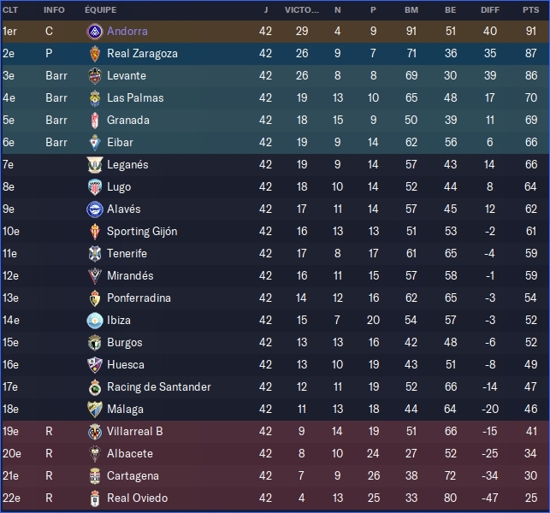Click the Sporting Gijón badge icon

95,232
